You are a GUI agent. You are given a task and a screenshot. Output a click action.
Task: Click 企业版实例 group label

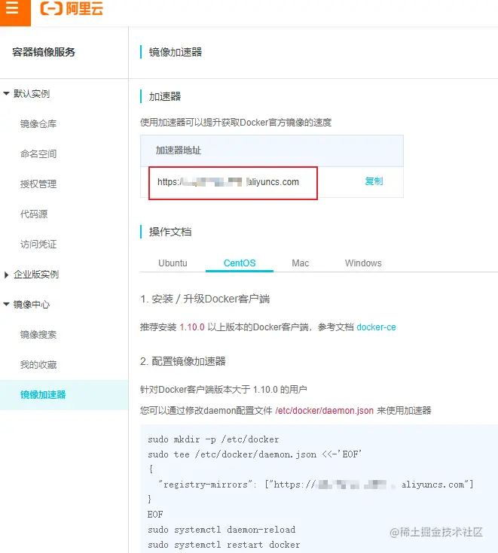point(36,275)
